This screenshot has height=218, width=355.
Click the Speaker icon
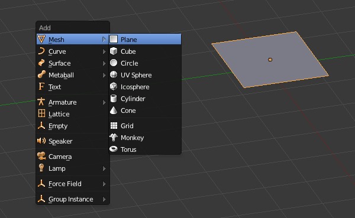click(41, 141)
